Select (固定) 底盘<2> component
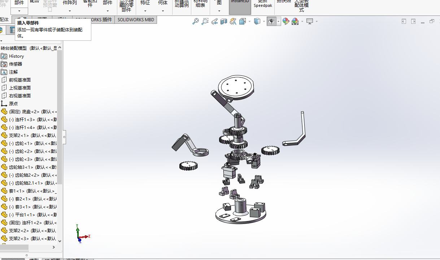The width and height of the screenshot is (440, 260). tap(28, 112)
